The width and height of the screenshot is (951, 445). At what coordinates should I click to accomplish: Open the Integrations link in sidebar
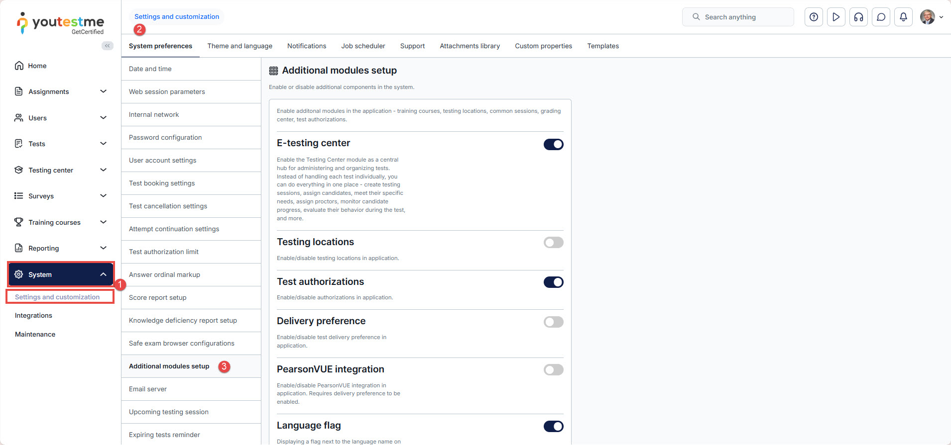point(33,315)
